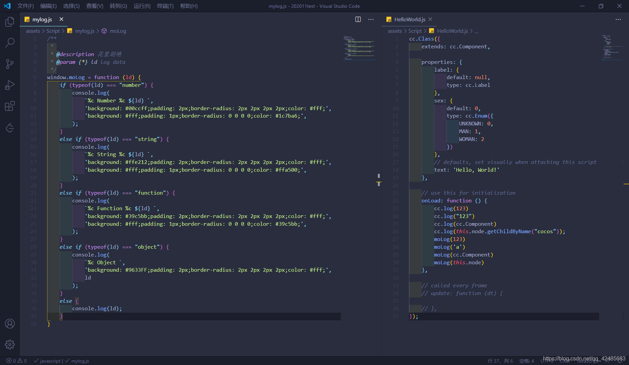Click errors and warnings count in status bar
The image size is (629, 365).
pos(17,361)
